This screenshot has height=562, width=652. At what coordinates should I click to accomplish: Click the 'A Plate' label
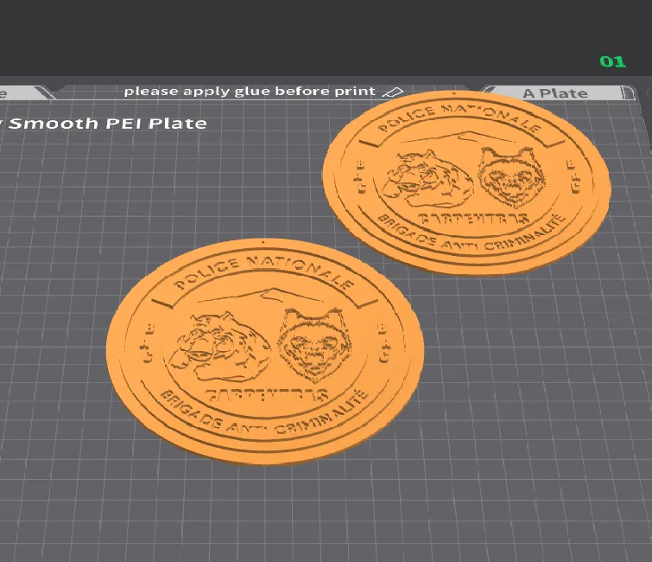(x=555, y=93)
